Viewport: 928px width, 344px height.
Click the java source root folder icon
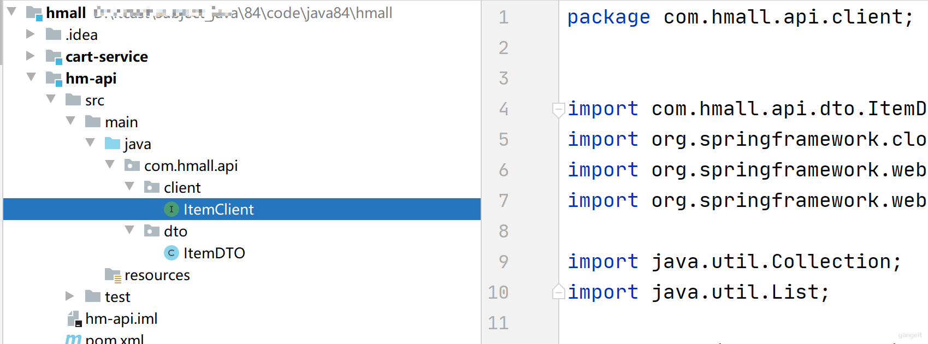click(x=113, y=144)
